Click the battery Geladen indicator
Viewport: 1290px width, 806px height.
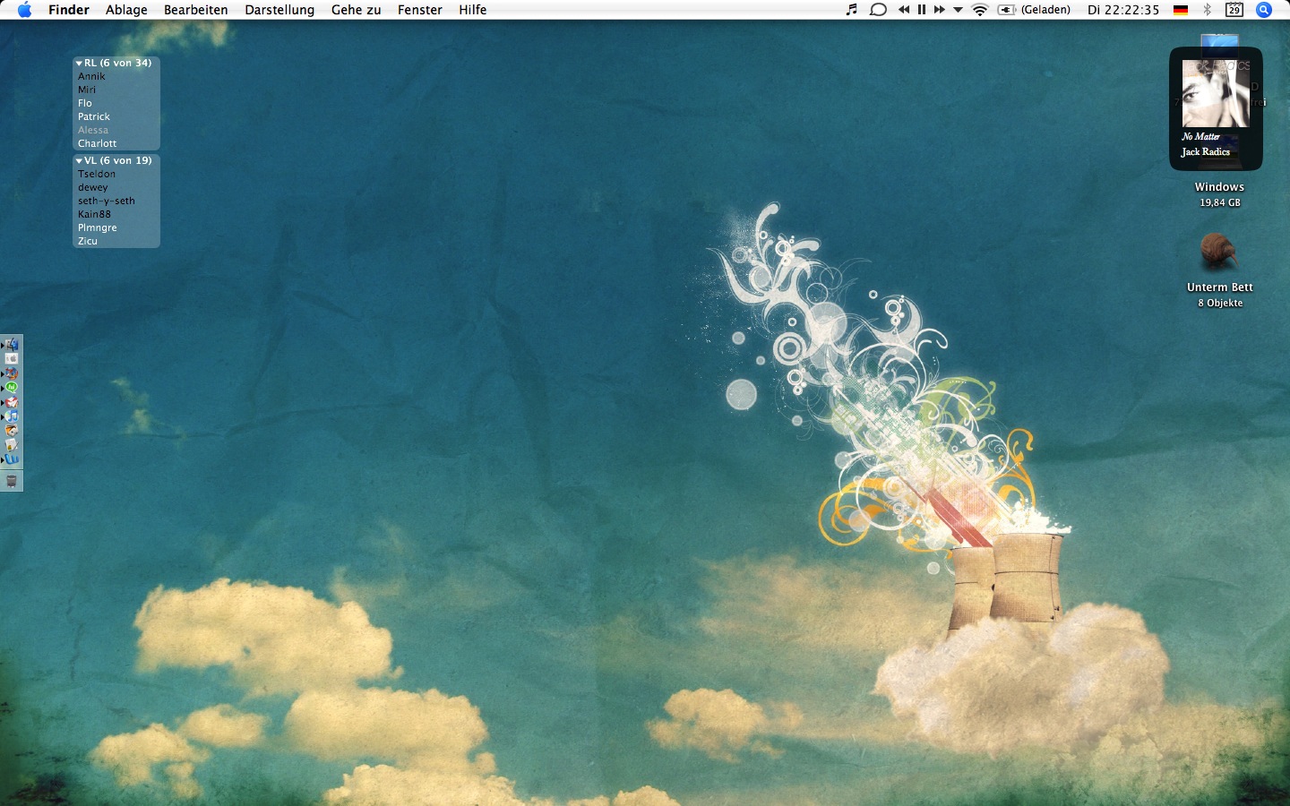click(x=1035, y=10)
